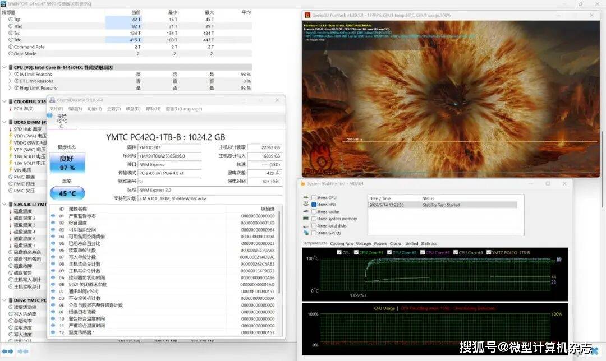Uncheck Stress FPU in AIDA64
606x361 pixels.
coord(314,205)
